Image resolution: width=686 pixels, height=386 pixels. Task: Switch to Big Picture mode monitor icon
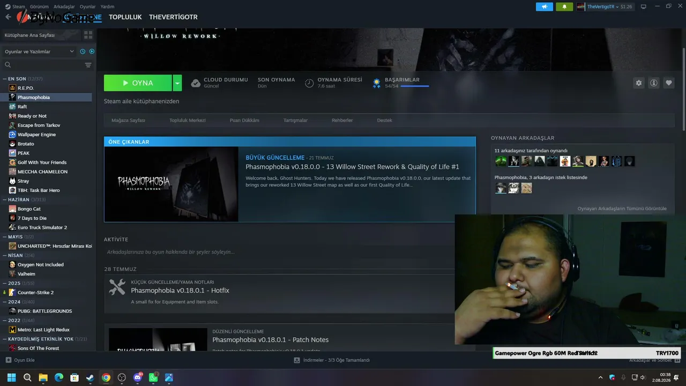coord(644,6)
